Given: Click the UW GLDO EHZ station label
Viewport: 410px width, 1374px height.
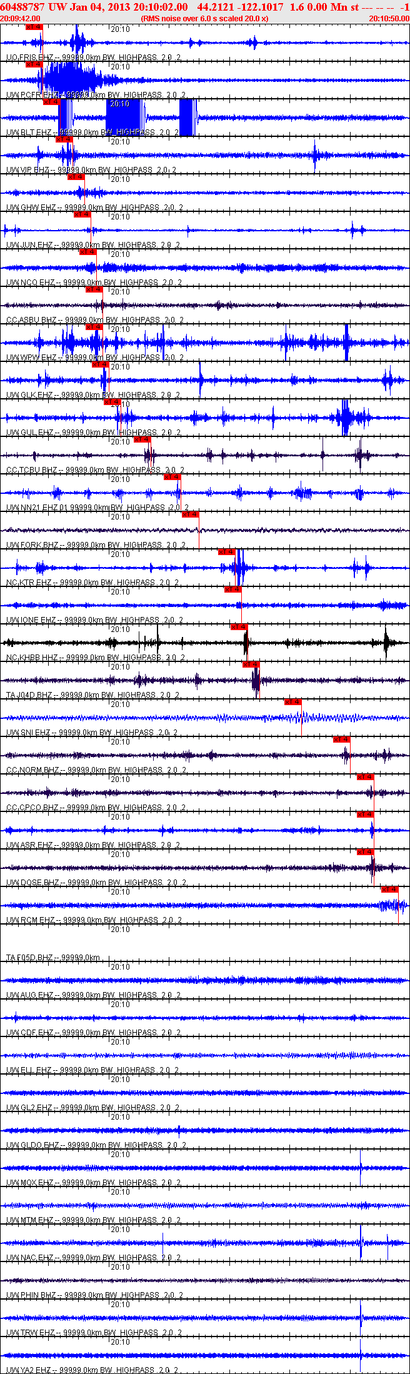Looking at the screenshot, I should 32,1145.
